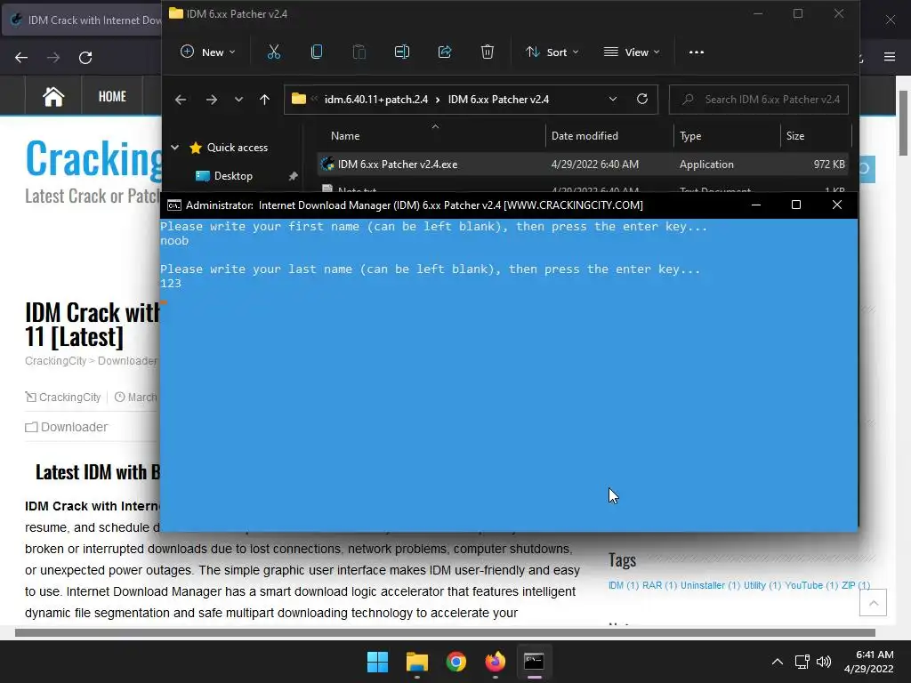Click the folder icon in address bar
The image size is (911, 683).
[299, 99]
